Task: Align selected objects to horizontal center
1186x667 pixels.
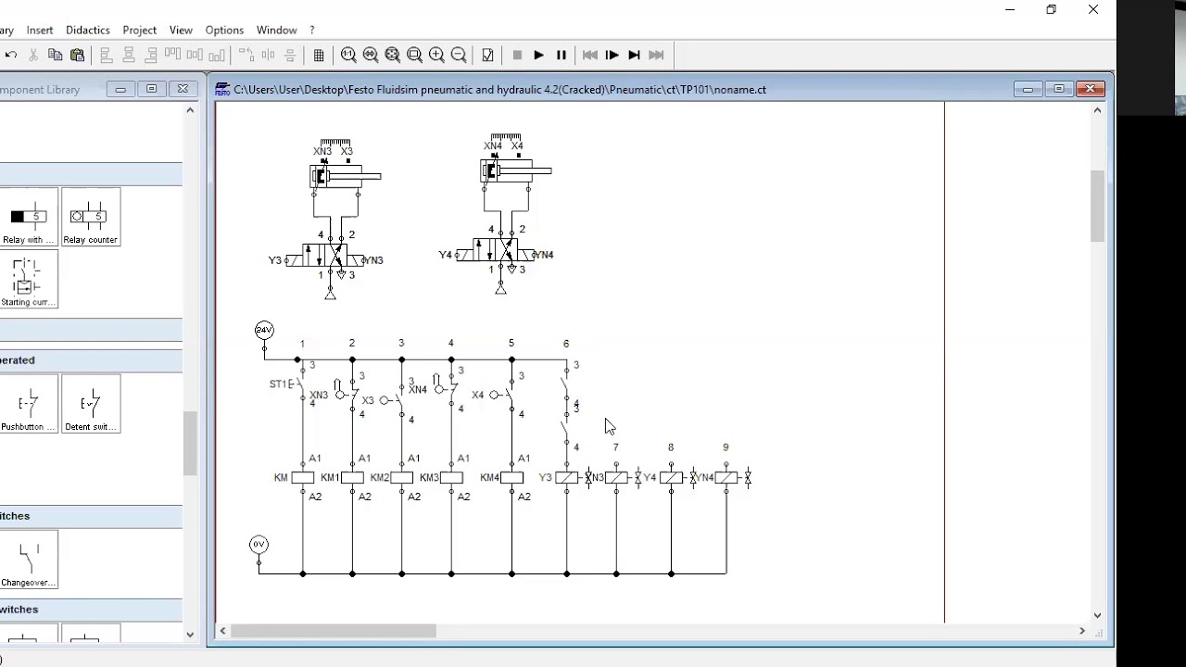Action: (129, 56)
